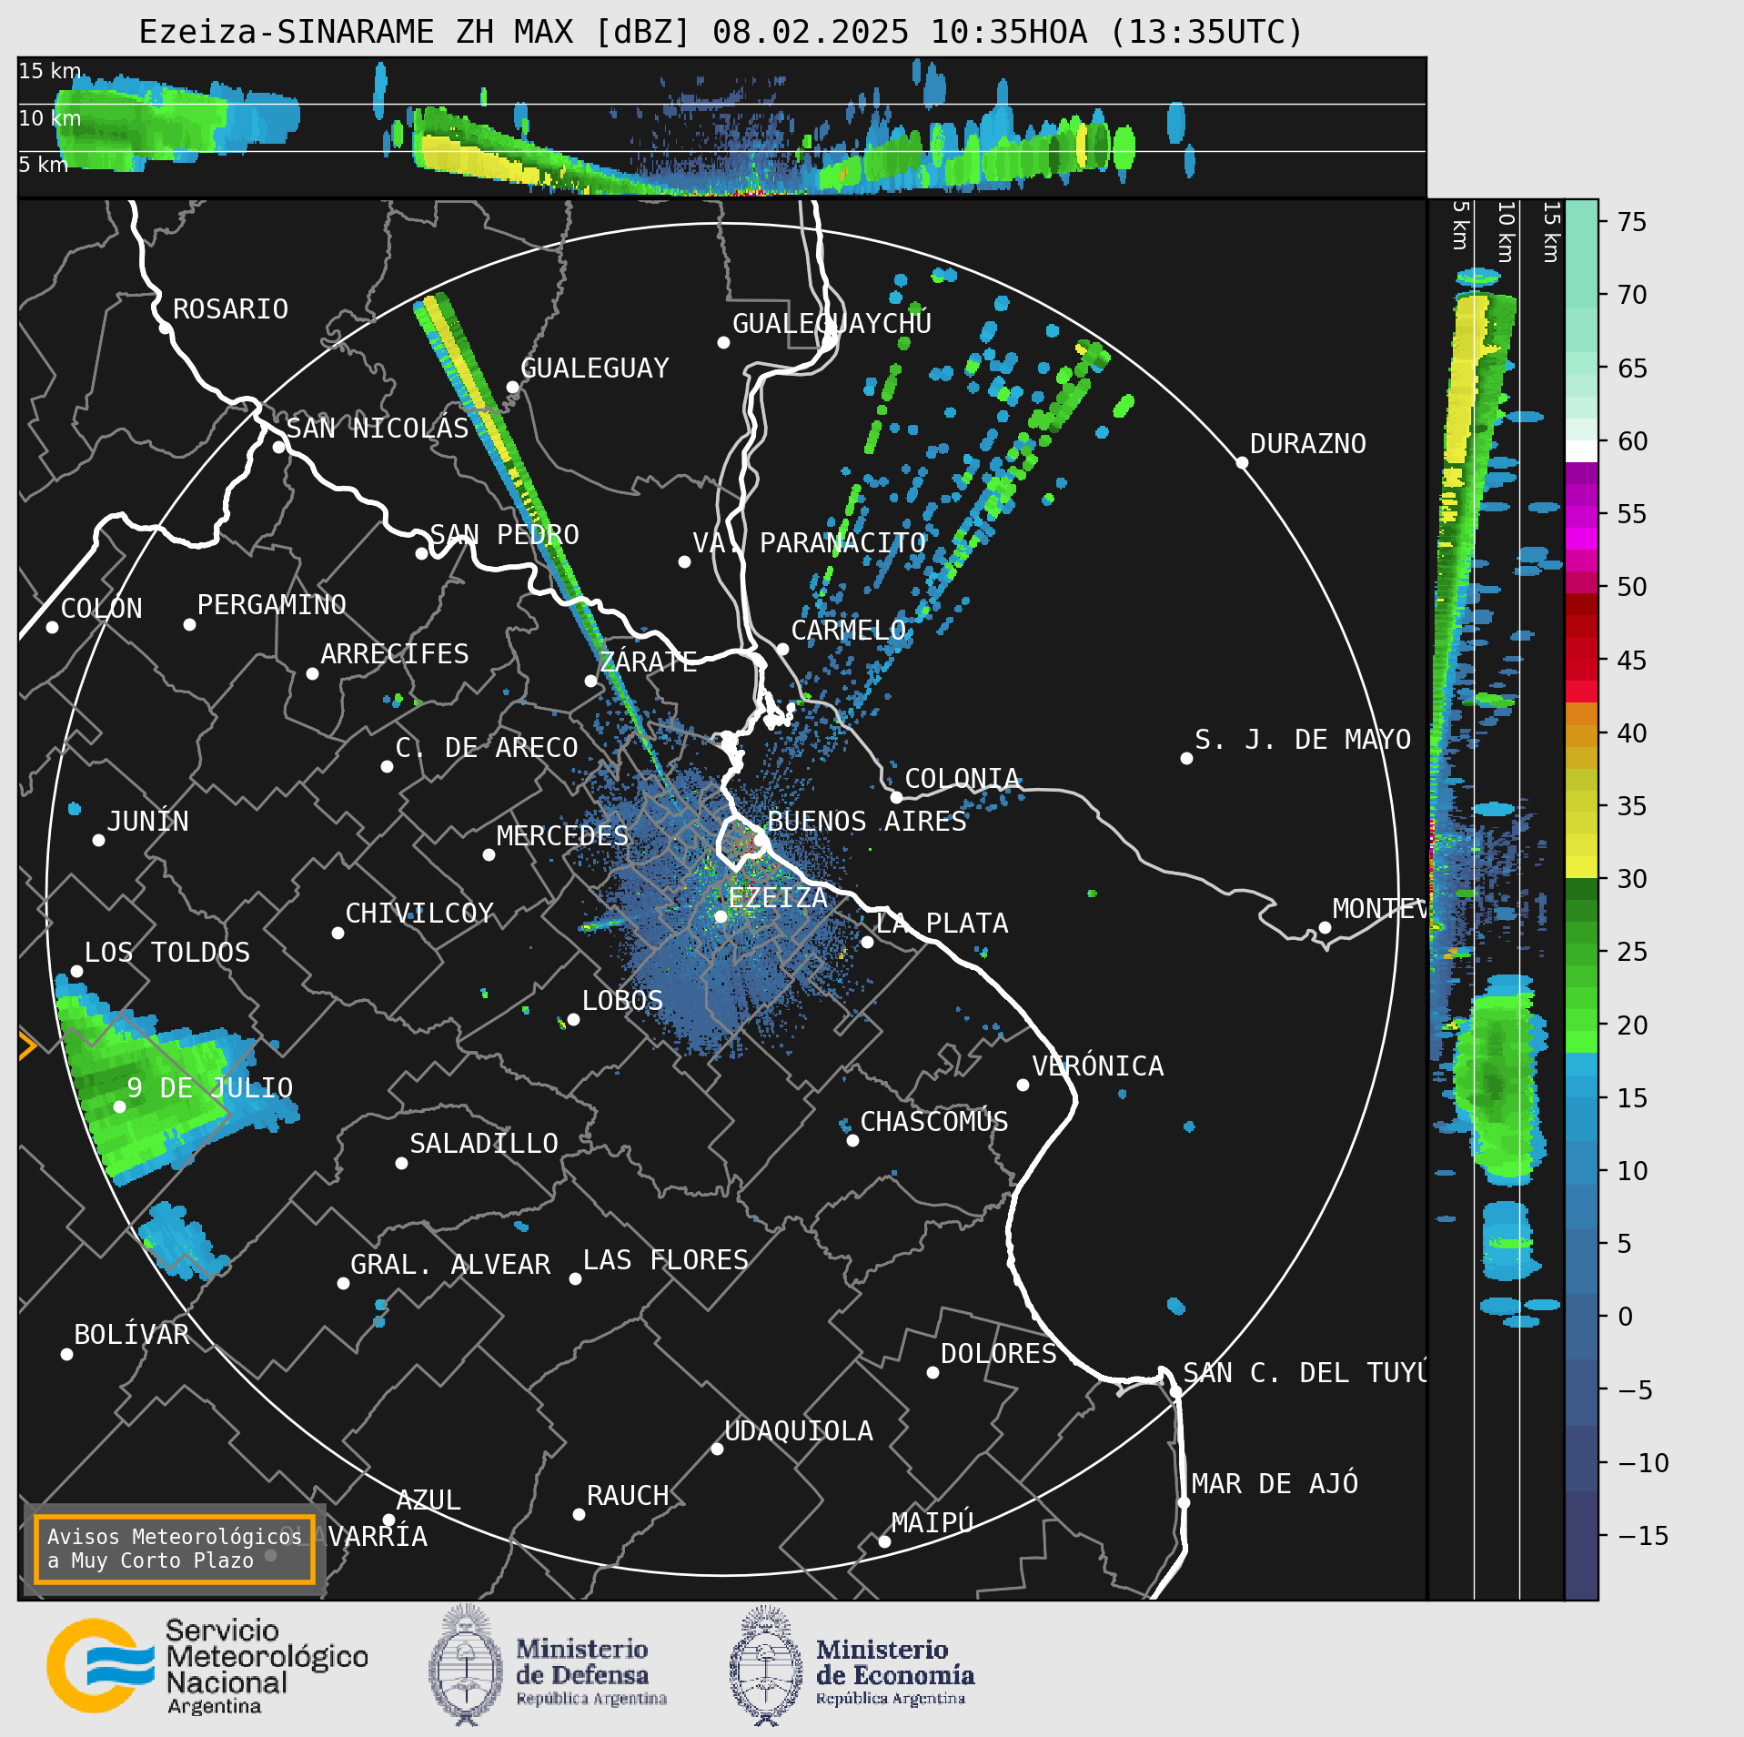Click the chart title Ezeiza-SINARAME ZH MAX

click(721, 32)
